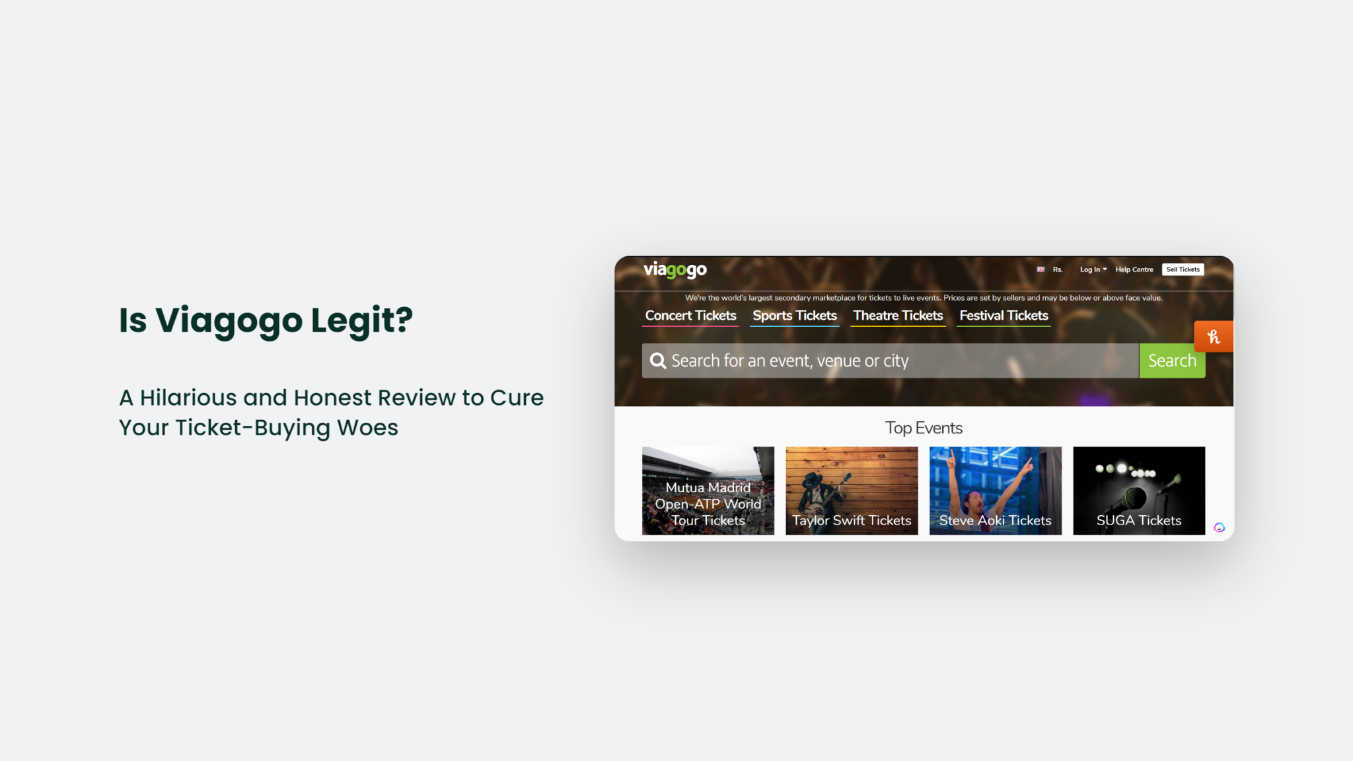The width and height of the screenshot is (1353, 761).
Task: Click the Viagogo logo icon
Action: click(675, 270)
